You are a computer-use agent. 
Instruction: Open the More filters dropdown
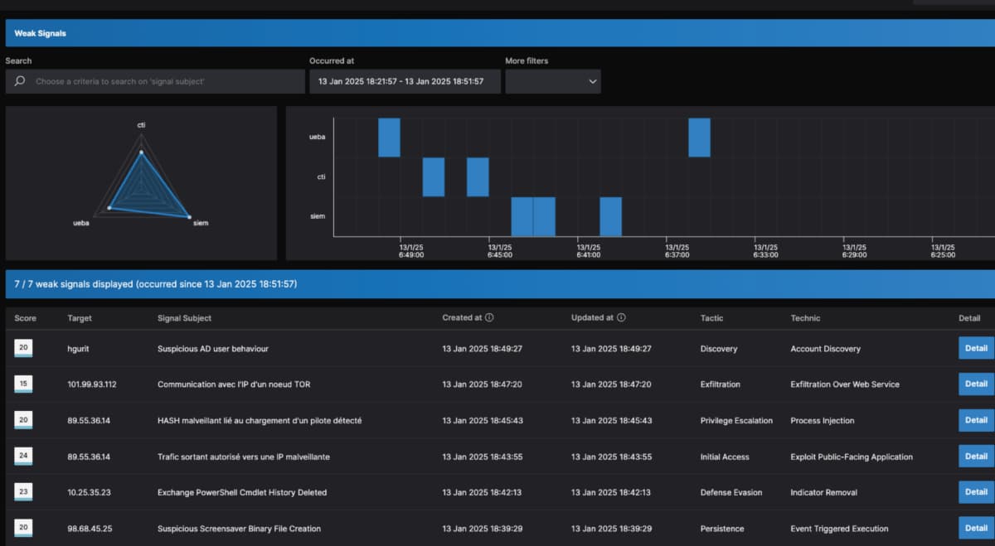point(552,81)
